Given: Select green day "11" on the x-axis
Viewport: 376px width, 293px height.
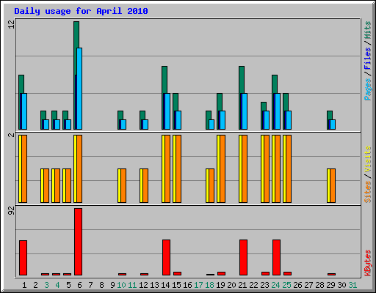Looking at the screenshot, I should pos(132,285).
